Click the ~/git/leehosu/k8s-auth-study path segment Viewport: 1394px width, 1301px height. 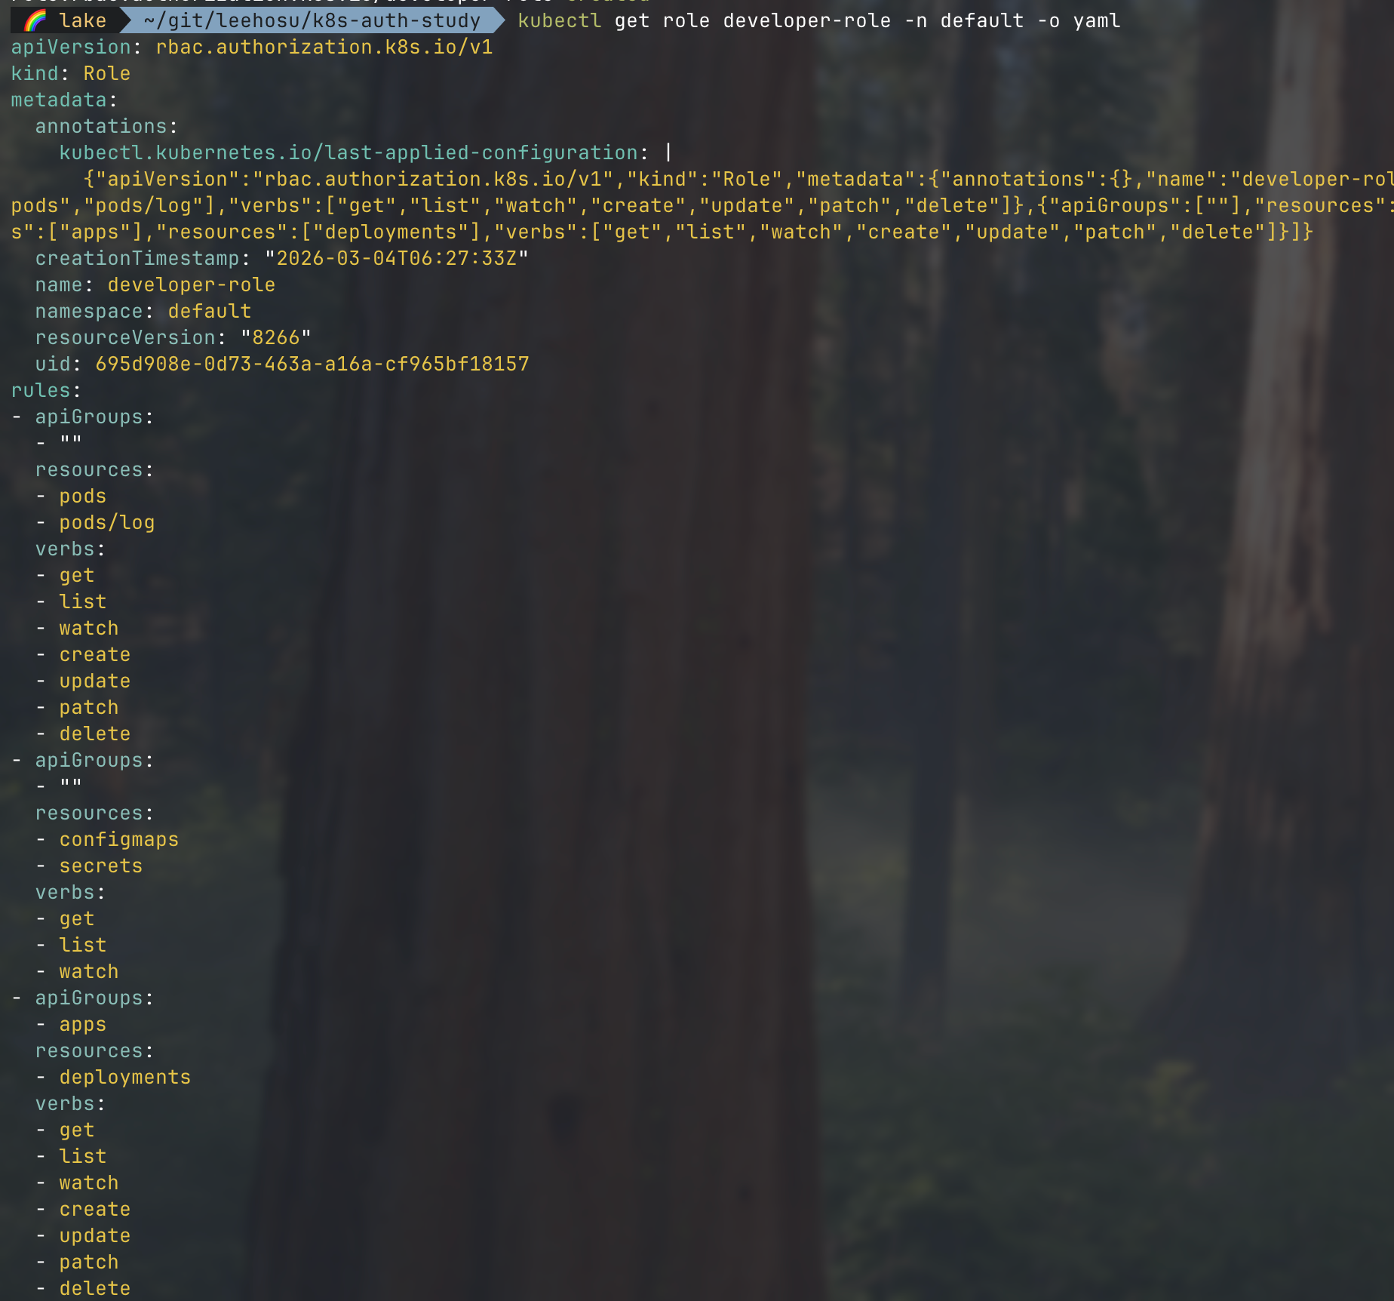[x=312, y=20]
